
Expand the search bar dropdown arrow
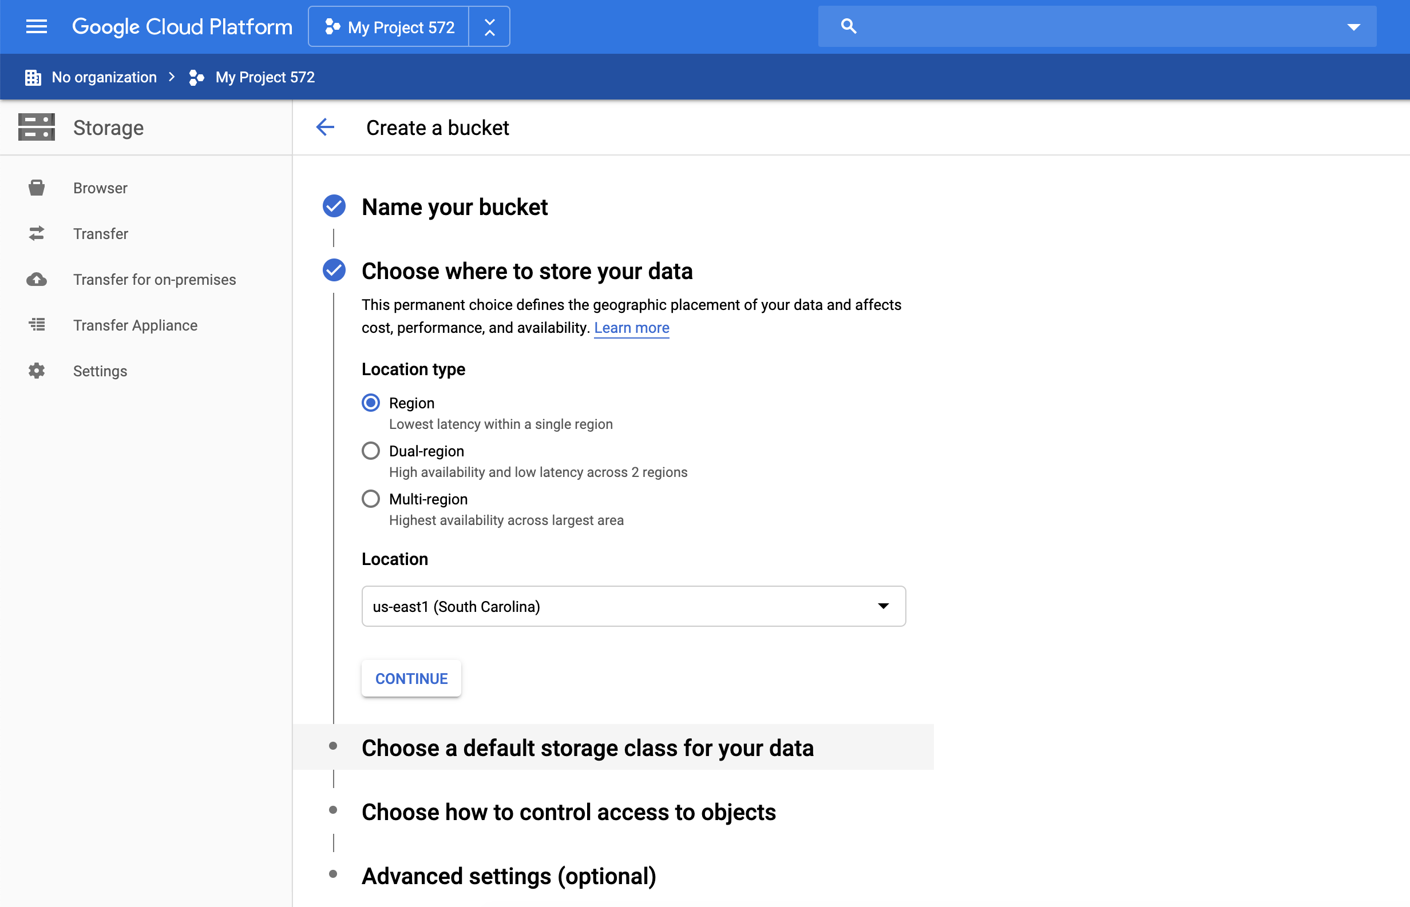pos(1353,27)
